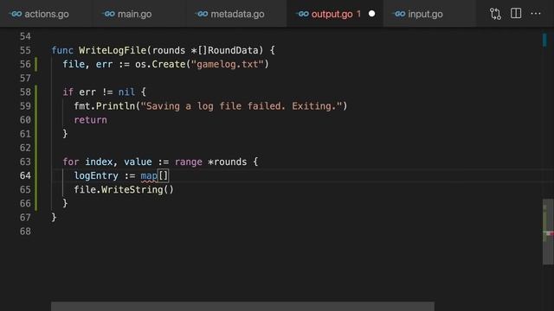Click the Go file icon on metadata.go
The height and width of the screenshot is (311, 554).
(x=202, y=14)
